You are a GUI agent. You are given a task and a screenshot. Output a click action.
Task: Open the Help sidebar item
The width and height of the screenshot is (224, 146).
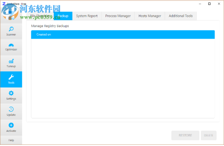pyautogui.click(x=11, y=140)
